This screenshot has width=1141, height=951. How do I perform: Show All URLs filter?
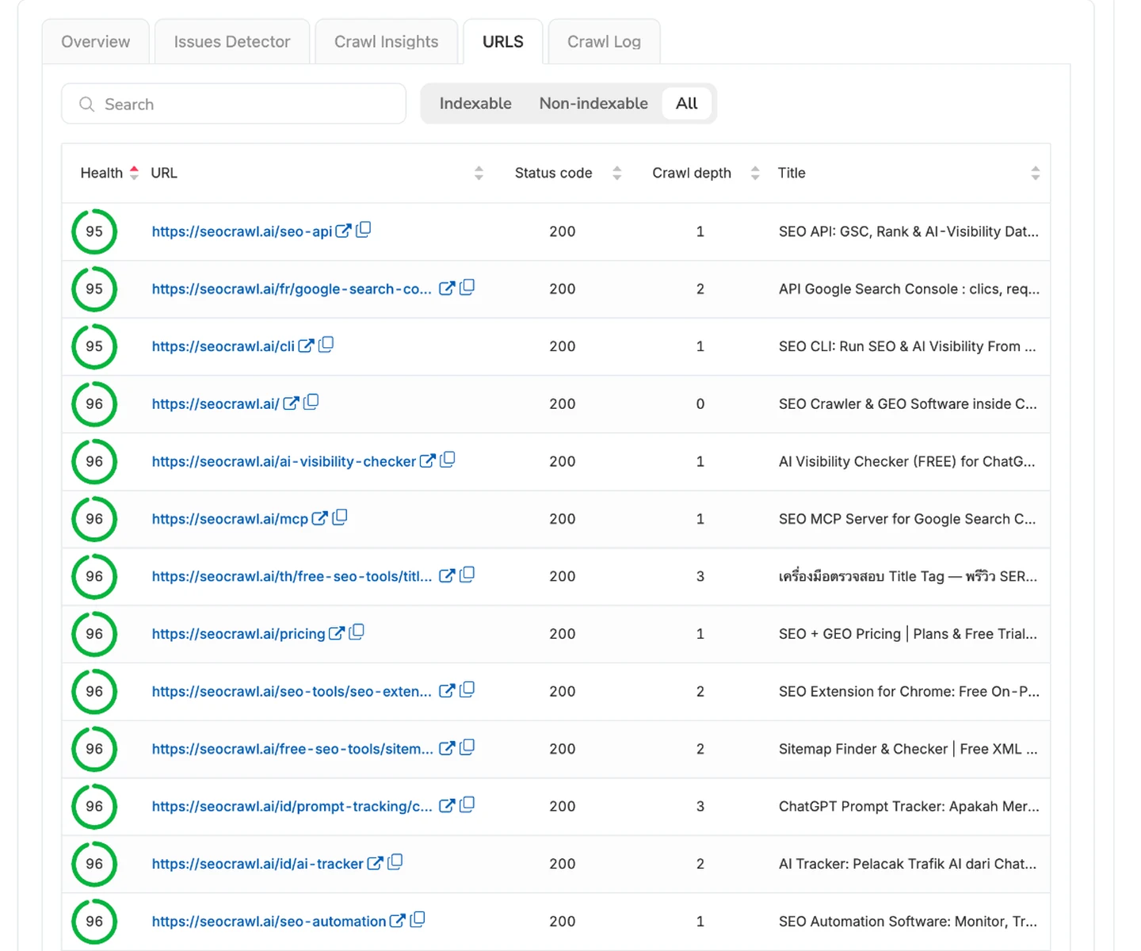tap(687, 103)
